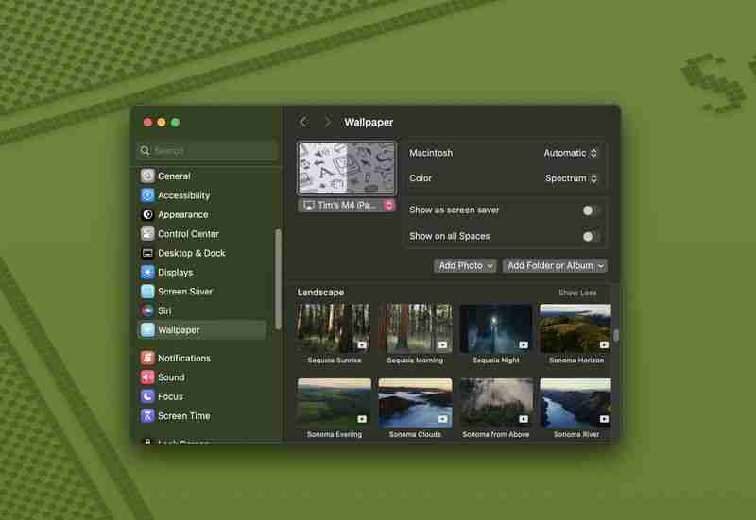Click dynamic badge on Sequoia Sunrise thumbnail

(362, 344)
